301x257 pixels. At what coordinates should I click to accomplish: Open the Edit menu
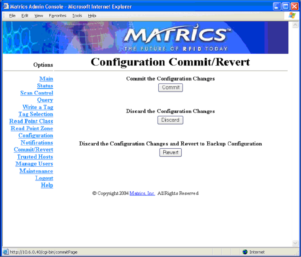25,16
